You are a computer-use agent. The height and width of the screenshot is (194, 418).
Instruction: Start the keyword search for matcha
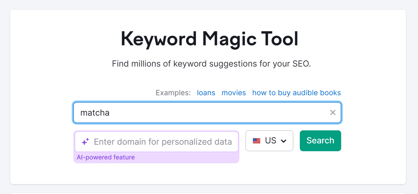tap(320, 141)
